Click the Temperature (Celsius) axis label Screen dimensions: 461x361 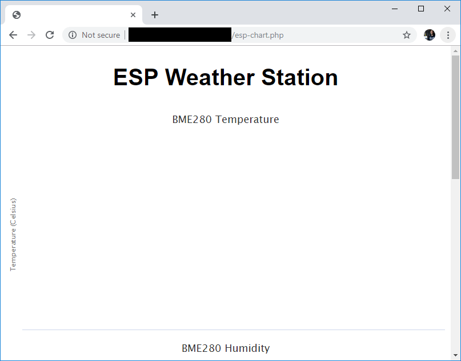tap(13, 235)
